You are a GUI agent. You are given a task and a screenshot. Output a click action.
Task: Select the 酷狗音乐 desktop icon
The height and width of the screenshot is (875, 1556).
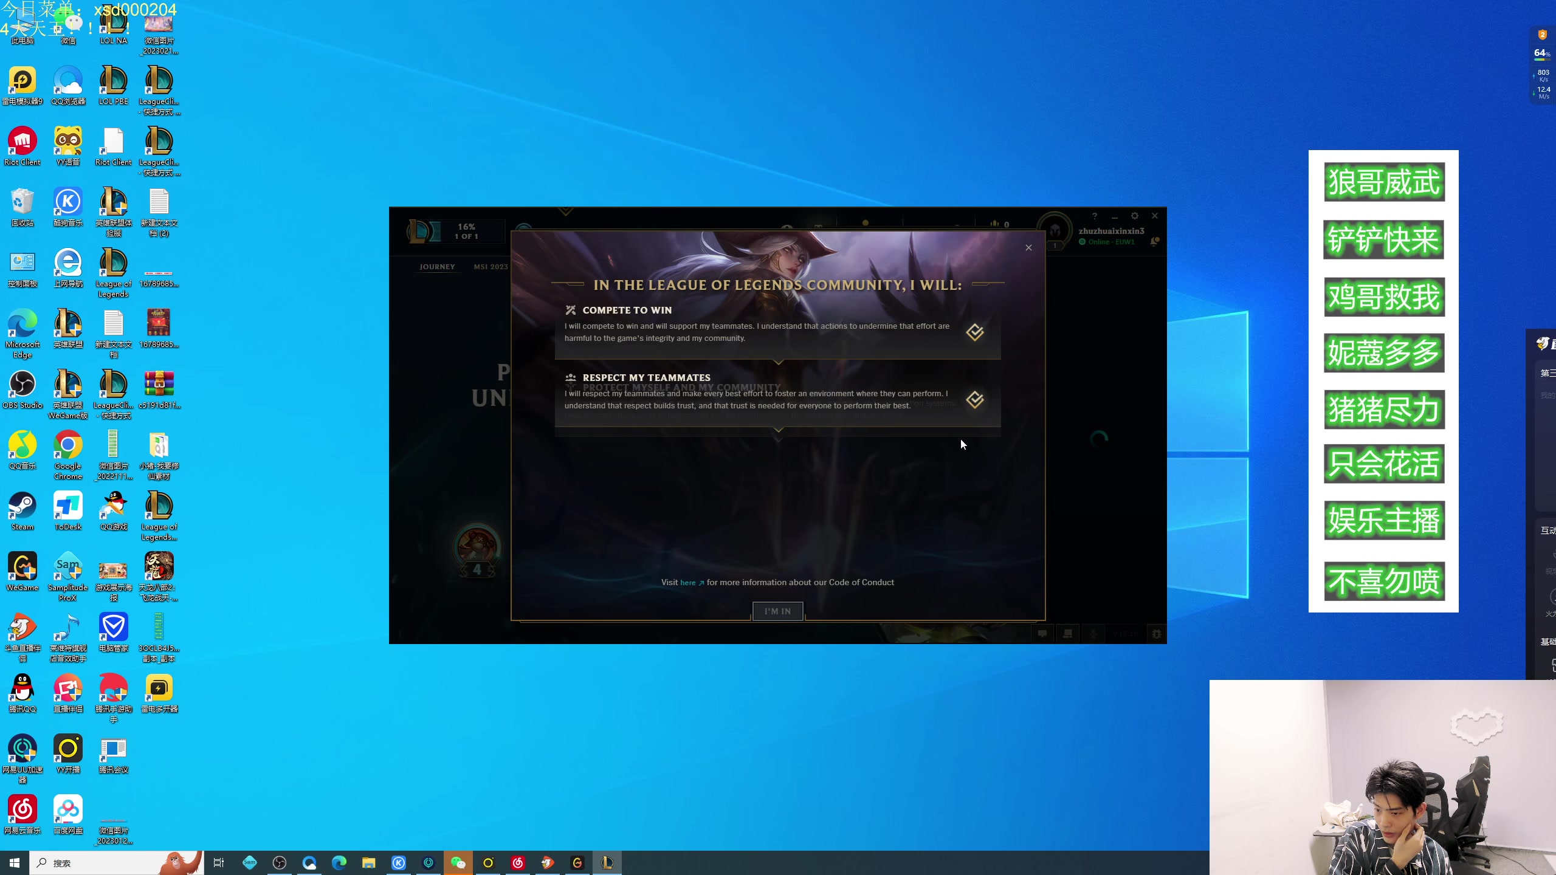point(68,207)
